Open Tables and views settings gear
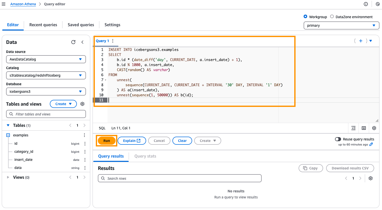The image size is (382, 210). pyautogui.click(x=82, y=104)
